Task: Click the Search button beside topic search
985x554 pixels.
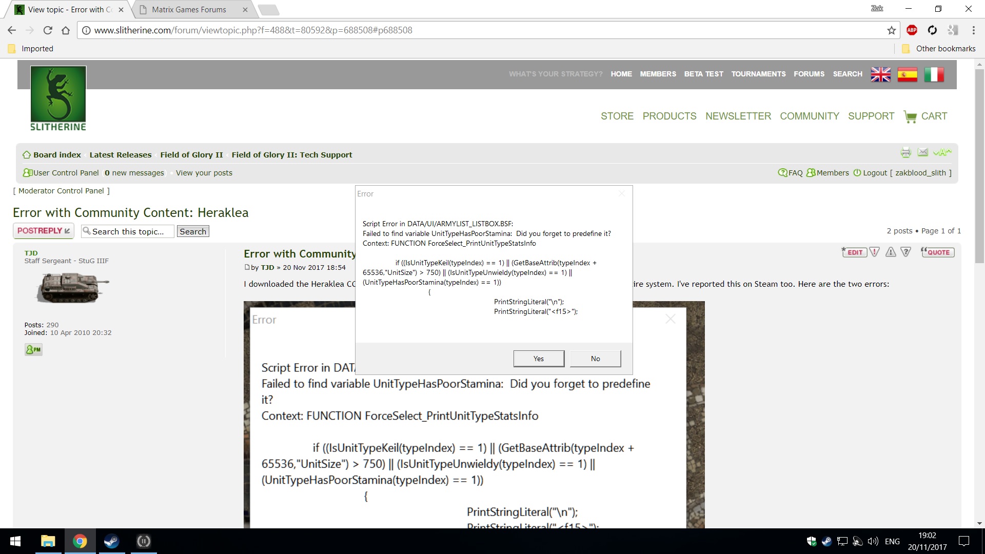Action: pyautogui.click(x=193, y=231)
